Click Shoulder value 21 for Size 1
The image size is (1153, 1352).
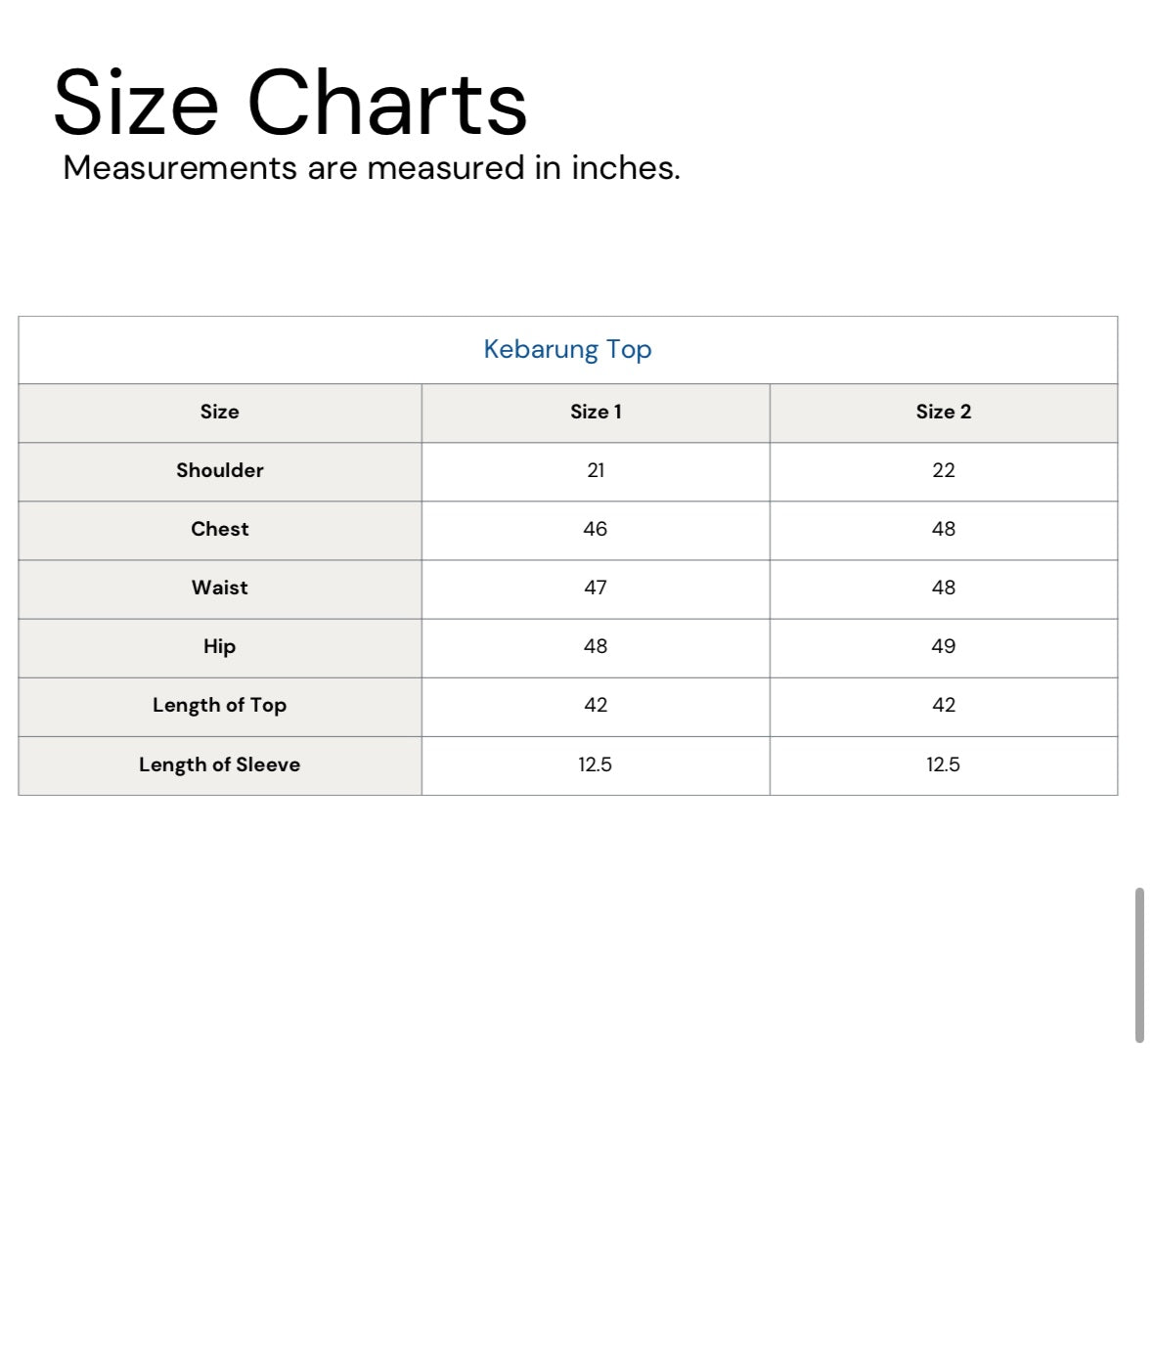click(x=596, y=470)
